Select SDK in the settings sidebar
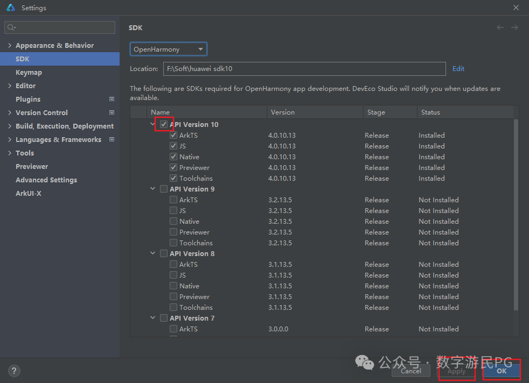Viewport: 529px width, 383px height. pyautogui.click(x=60, y=59)
